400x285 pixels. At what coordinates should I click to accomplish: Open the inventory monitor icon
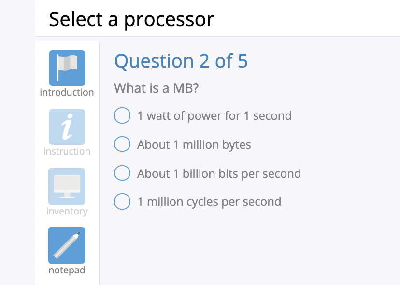(66, 186)
